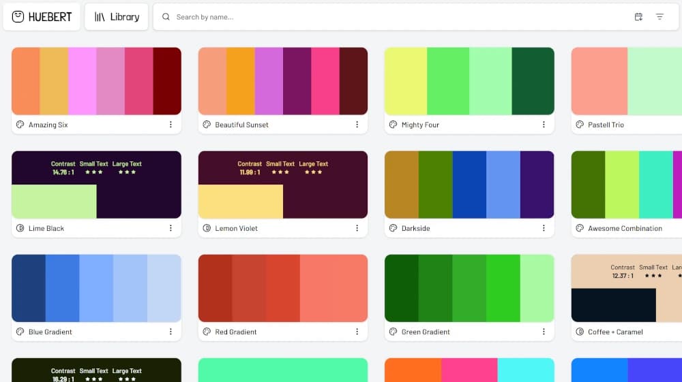Open the three-dot menu for Beautiful Sunset
This screenshot has height=382, width=682.
click(x=357, y=125)
